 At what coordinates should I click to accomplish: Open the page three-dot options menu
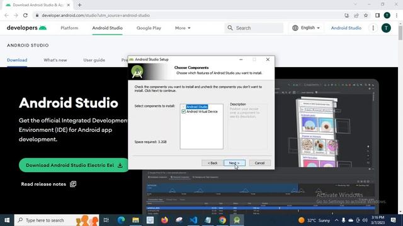(x=373, y=28)
